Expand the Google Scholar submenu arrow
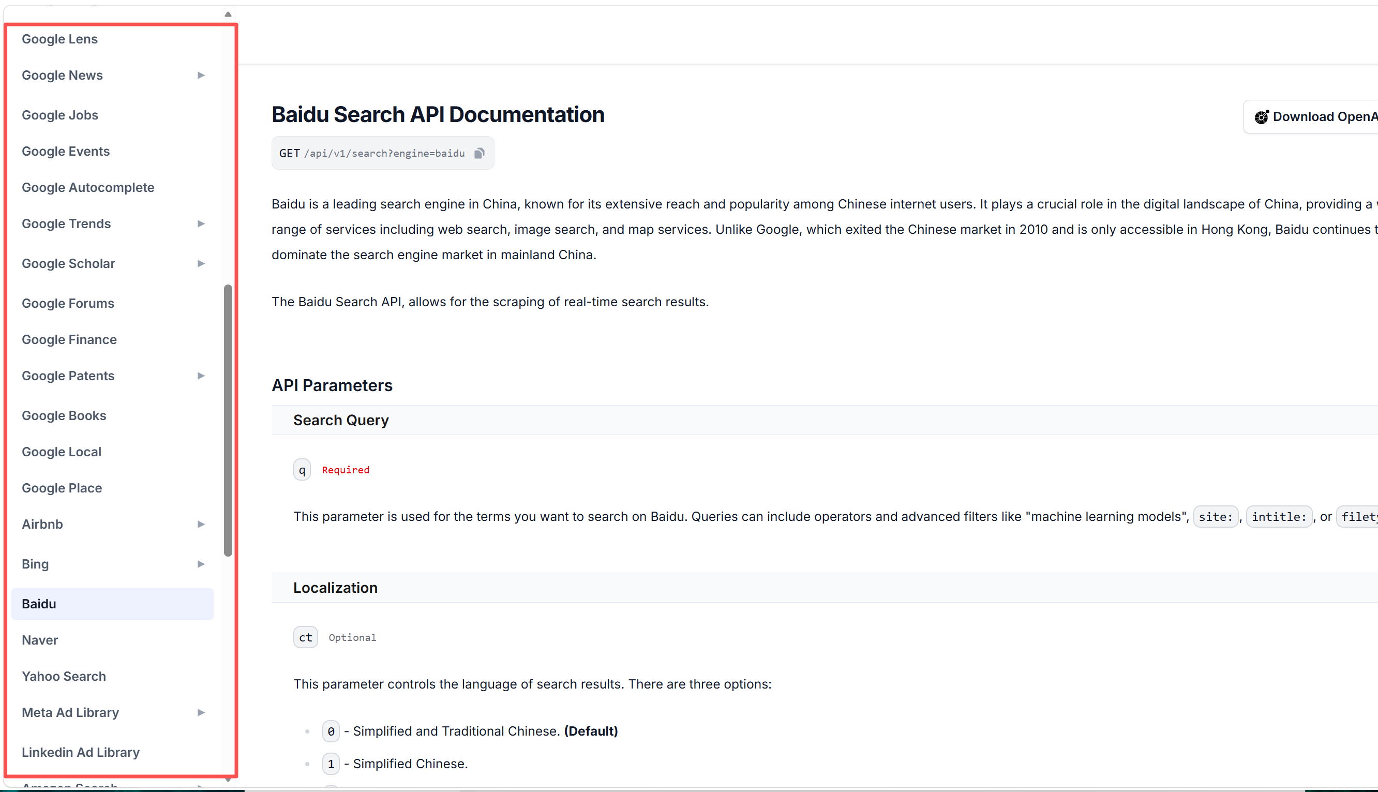1378x792 pixels. [201, 263]
